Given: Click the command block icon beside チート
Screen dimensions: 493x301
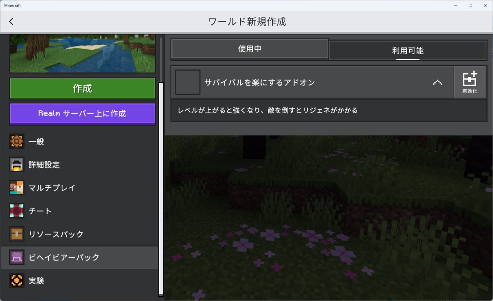Looking at the screenshot, I should (17, 211).
